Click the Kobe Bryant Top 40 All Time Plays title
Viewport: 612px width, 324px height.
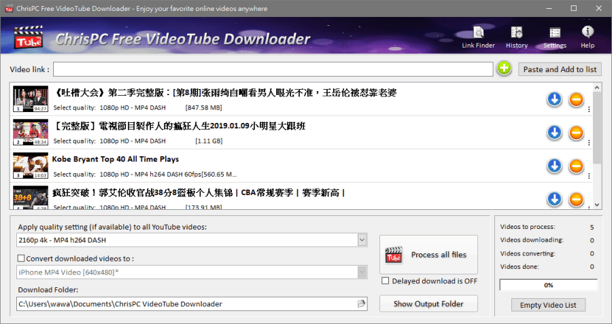pos(116,159)
